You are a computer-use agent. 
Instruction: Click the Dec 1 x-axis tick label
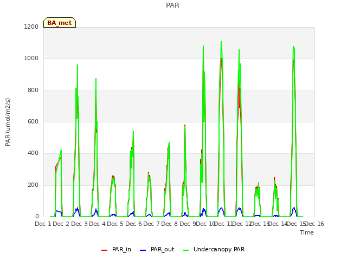tap(43, 224)
